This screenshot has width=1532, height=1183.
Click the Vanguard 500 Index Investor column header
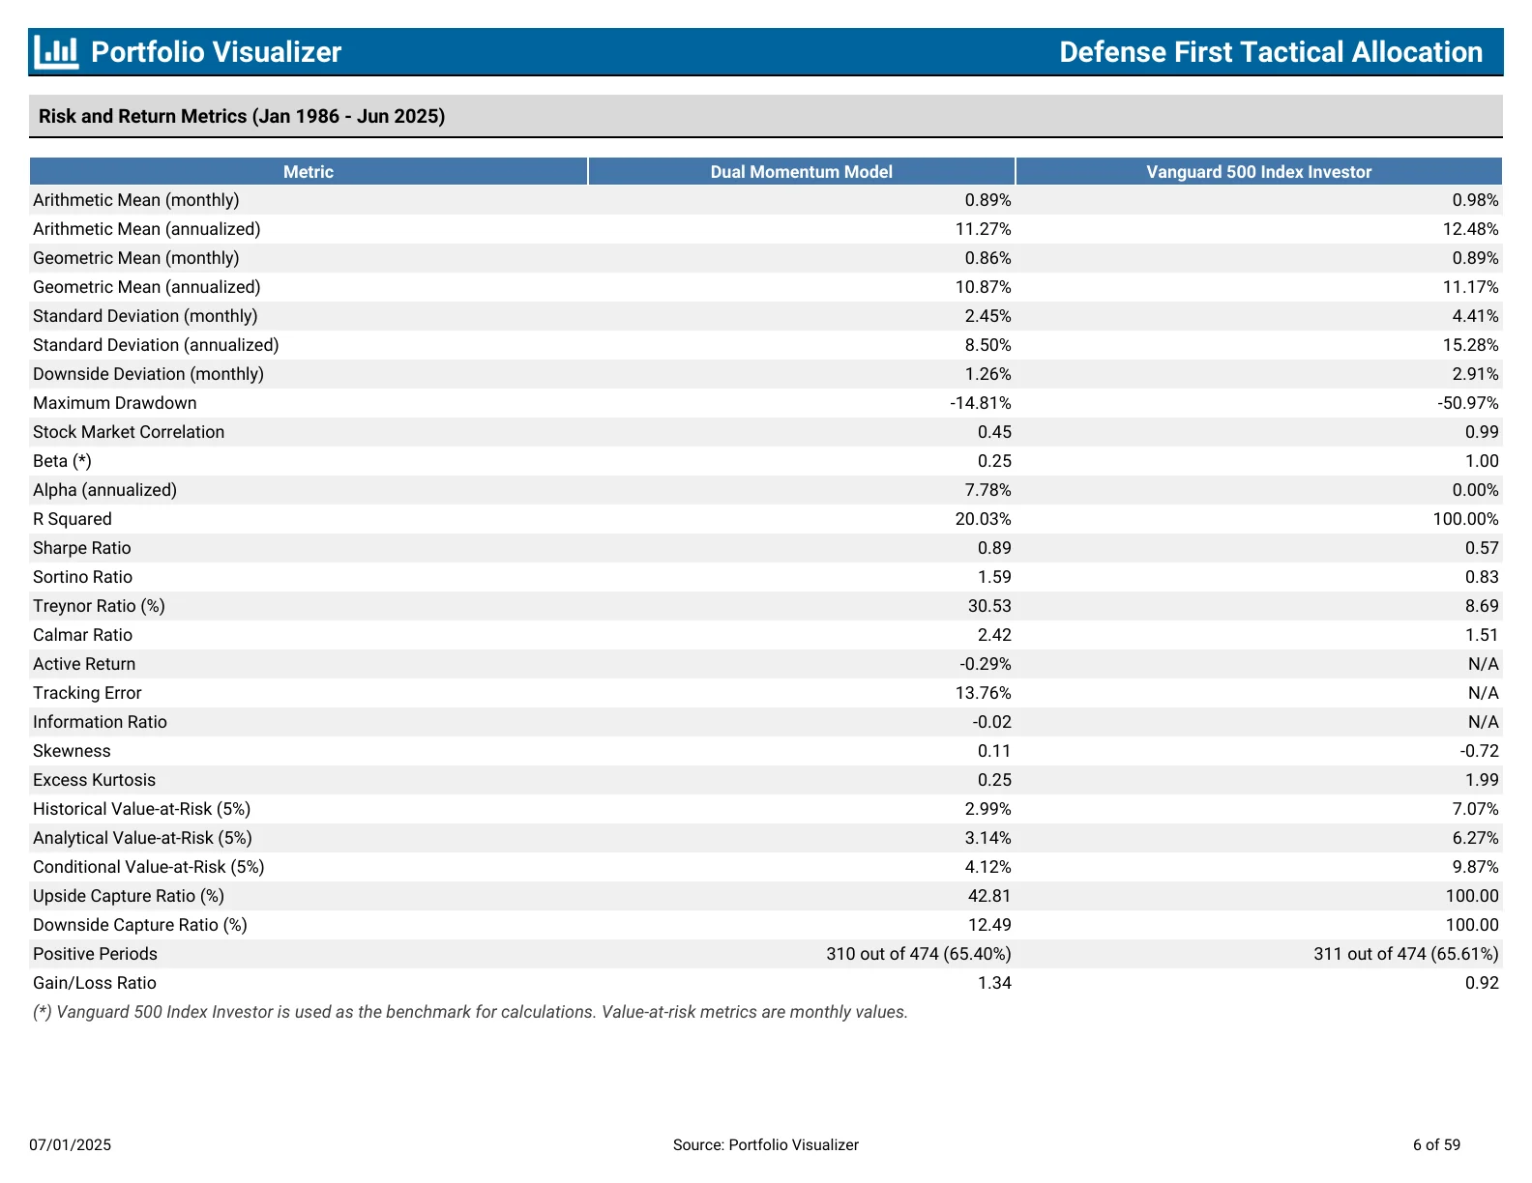[1259, 172]
